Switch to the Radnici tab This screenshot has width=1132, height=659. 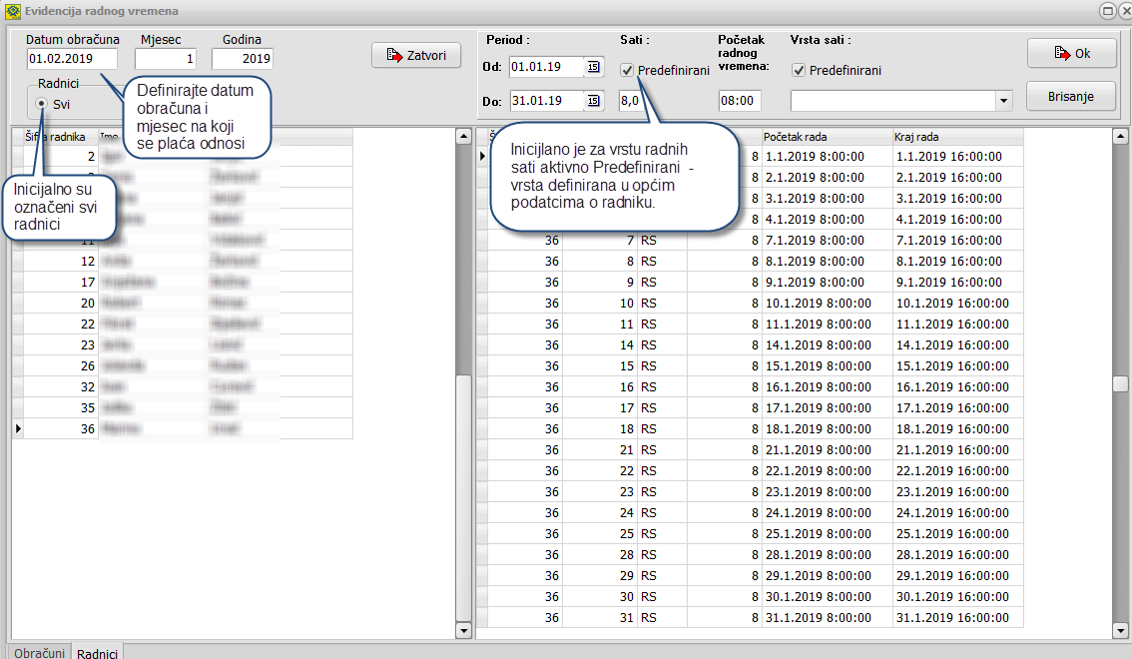click(x=98, y=652)
